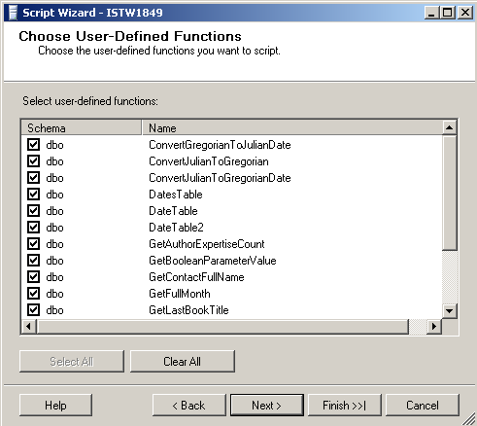Image resolution: width=477 pixels, height=426 pixels.
Task: Go Back to the previous step
Action: click(188, 406)
